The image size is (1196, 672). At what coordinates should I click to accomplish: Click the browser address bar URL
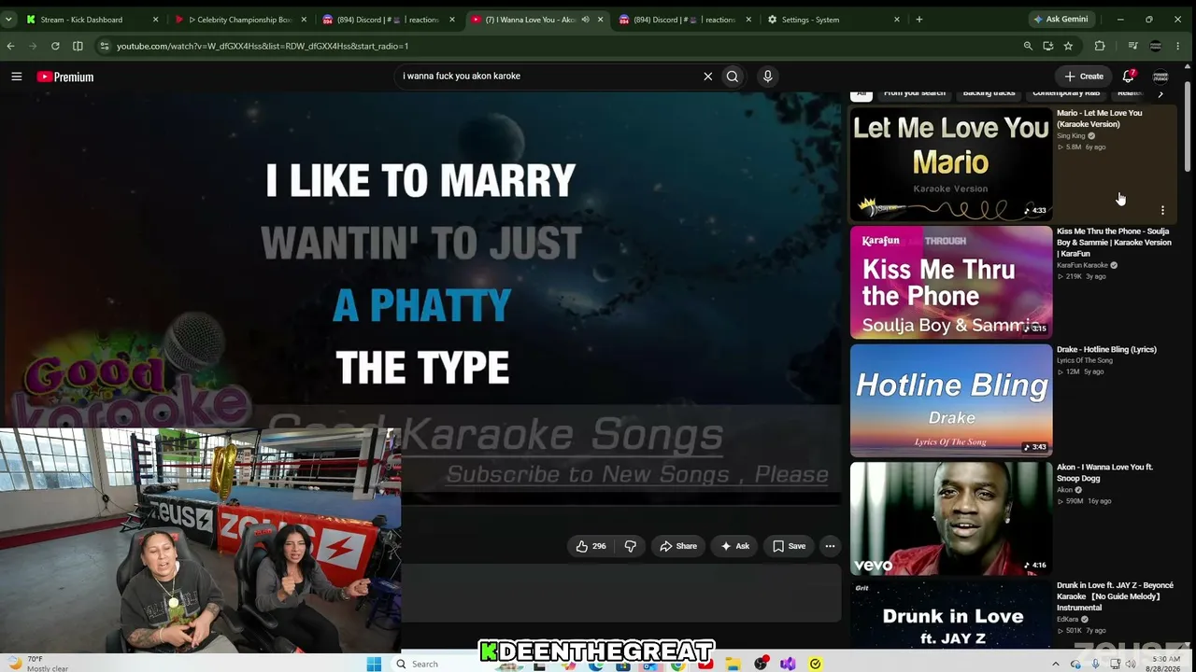263,46
